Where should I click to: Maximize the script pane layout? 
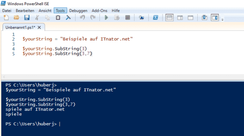190,18
